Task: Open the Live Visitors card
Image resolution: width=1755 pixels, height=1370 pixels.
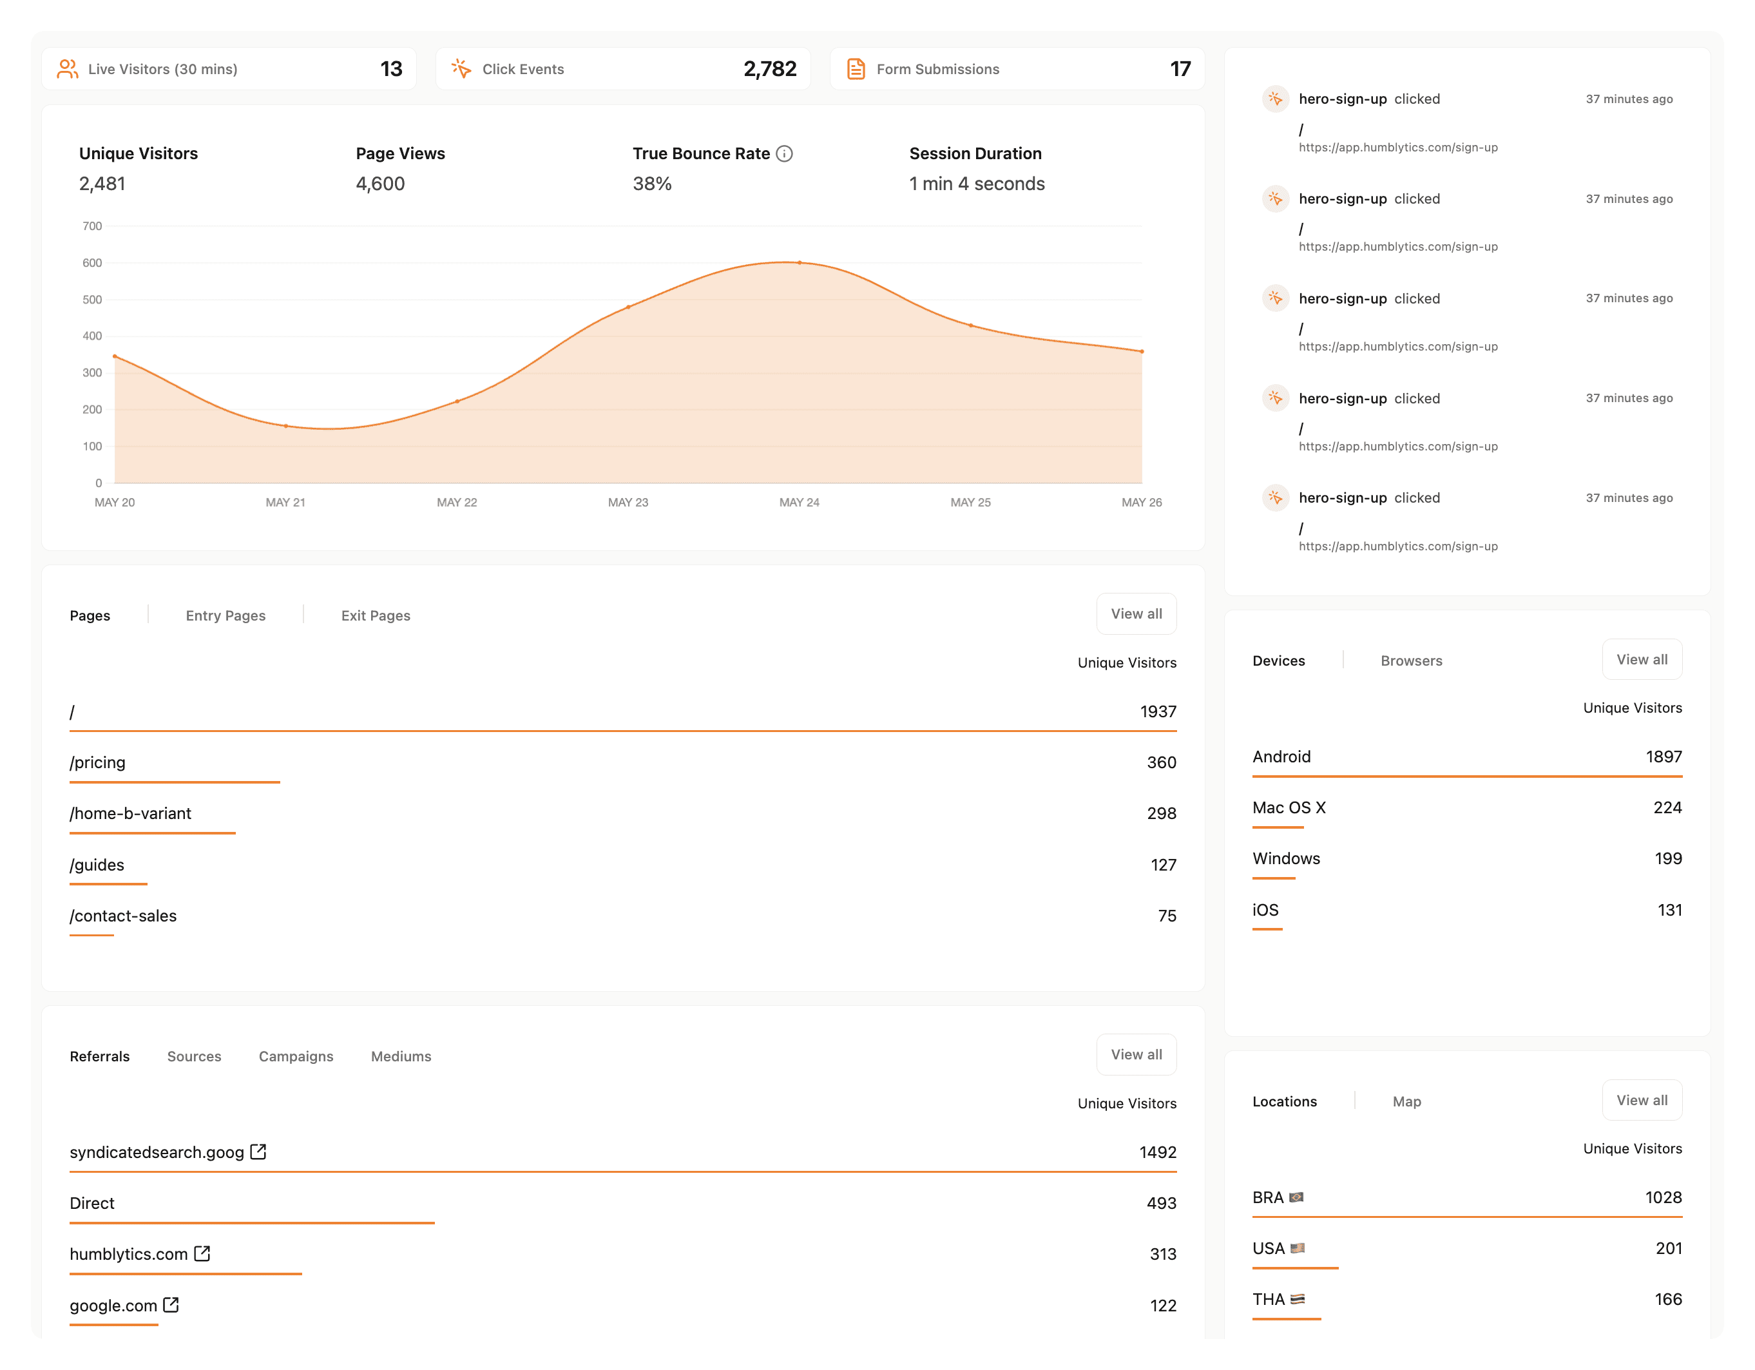Action: (x=229, y=69)
